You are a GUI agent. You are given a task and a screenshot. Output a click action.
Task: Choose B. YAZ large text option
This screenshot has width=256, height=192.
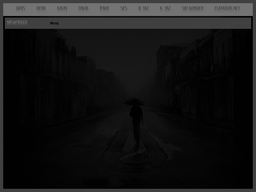pos(143,8)
